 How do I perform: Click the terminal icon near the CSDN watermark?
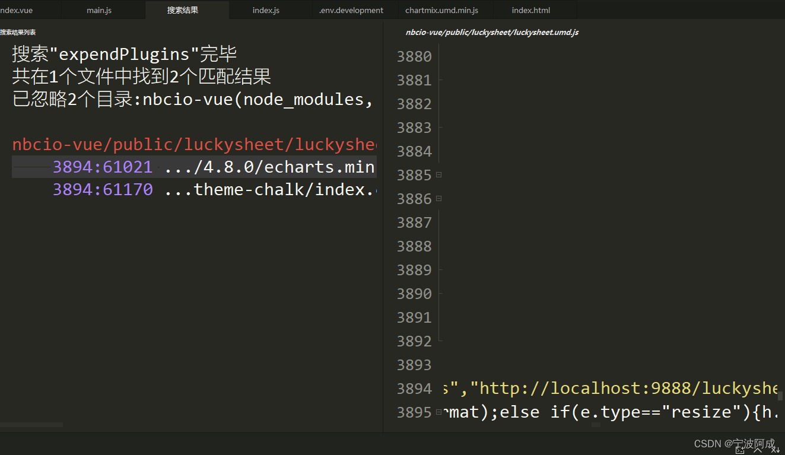[x=740, y=450]
